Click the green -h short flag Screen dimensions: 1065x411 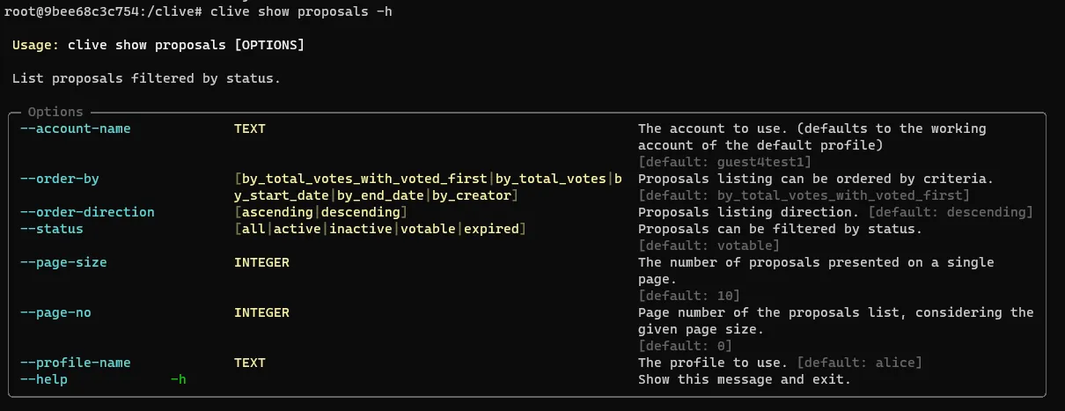pos(179,379)
